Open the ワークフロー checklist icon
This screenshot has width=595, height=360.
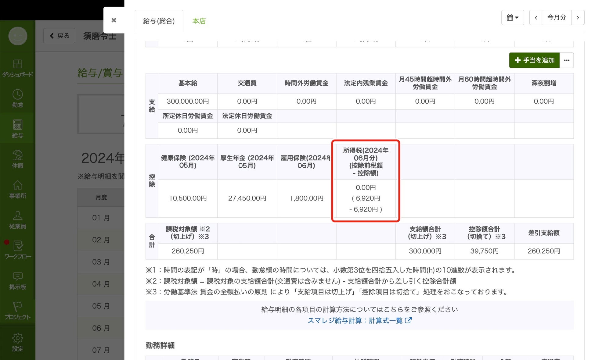pyautogui.click(x=18, y=246)
